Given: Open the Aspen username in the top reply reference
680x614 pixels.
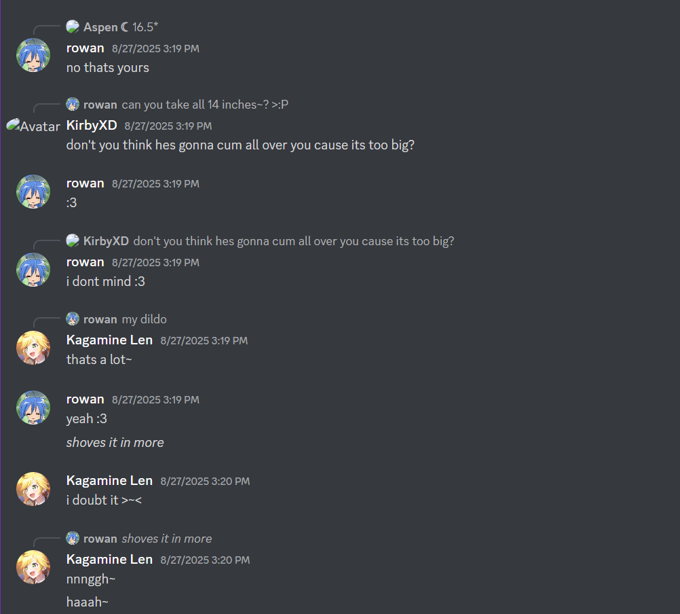Looking at the screenshot, I should point(100,27).
